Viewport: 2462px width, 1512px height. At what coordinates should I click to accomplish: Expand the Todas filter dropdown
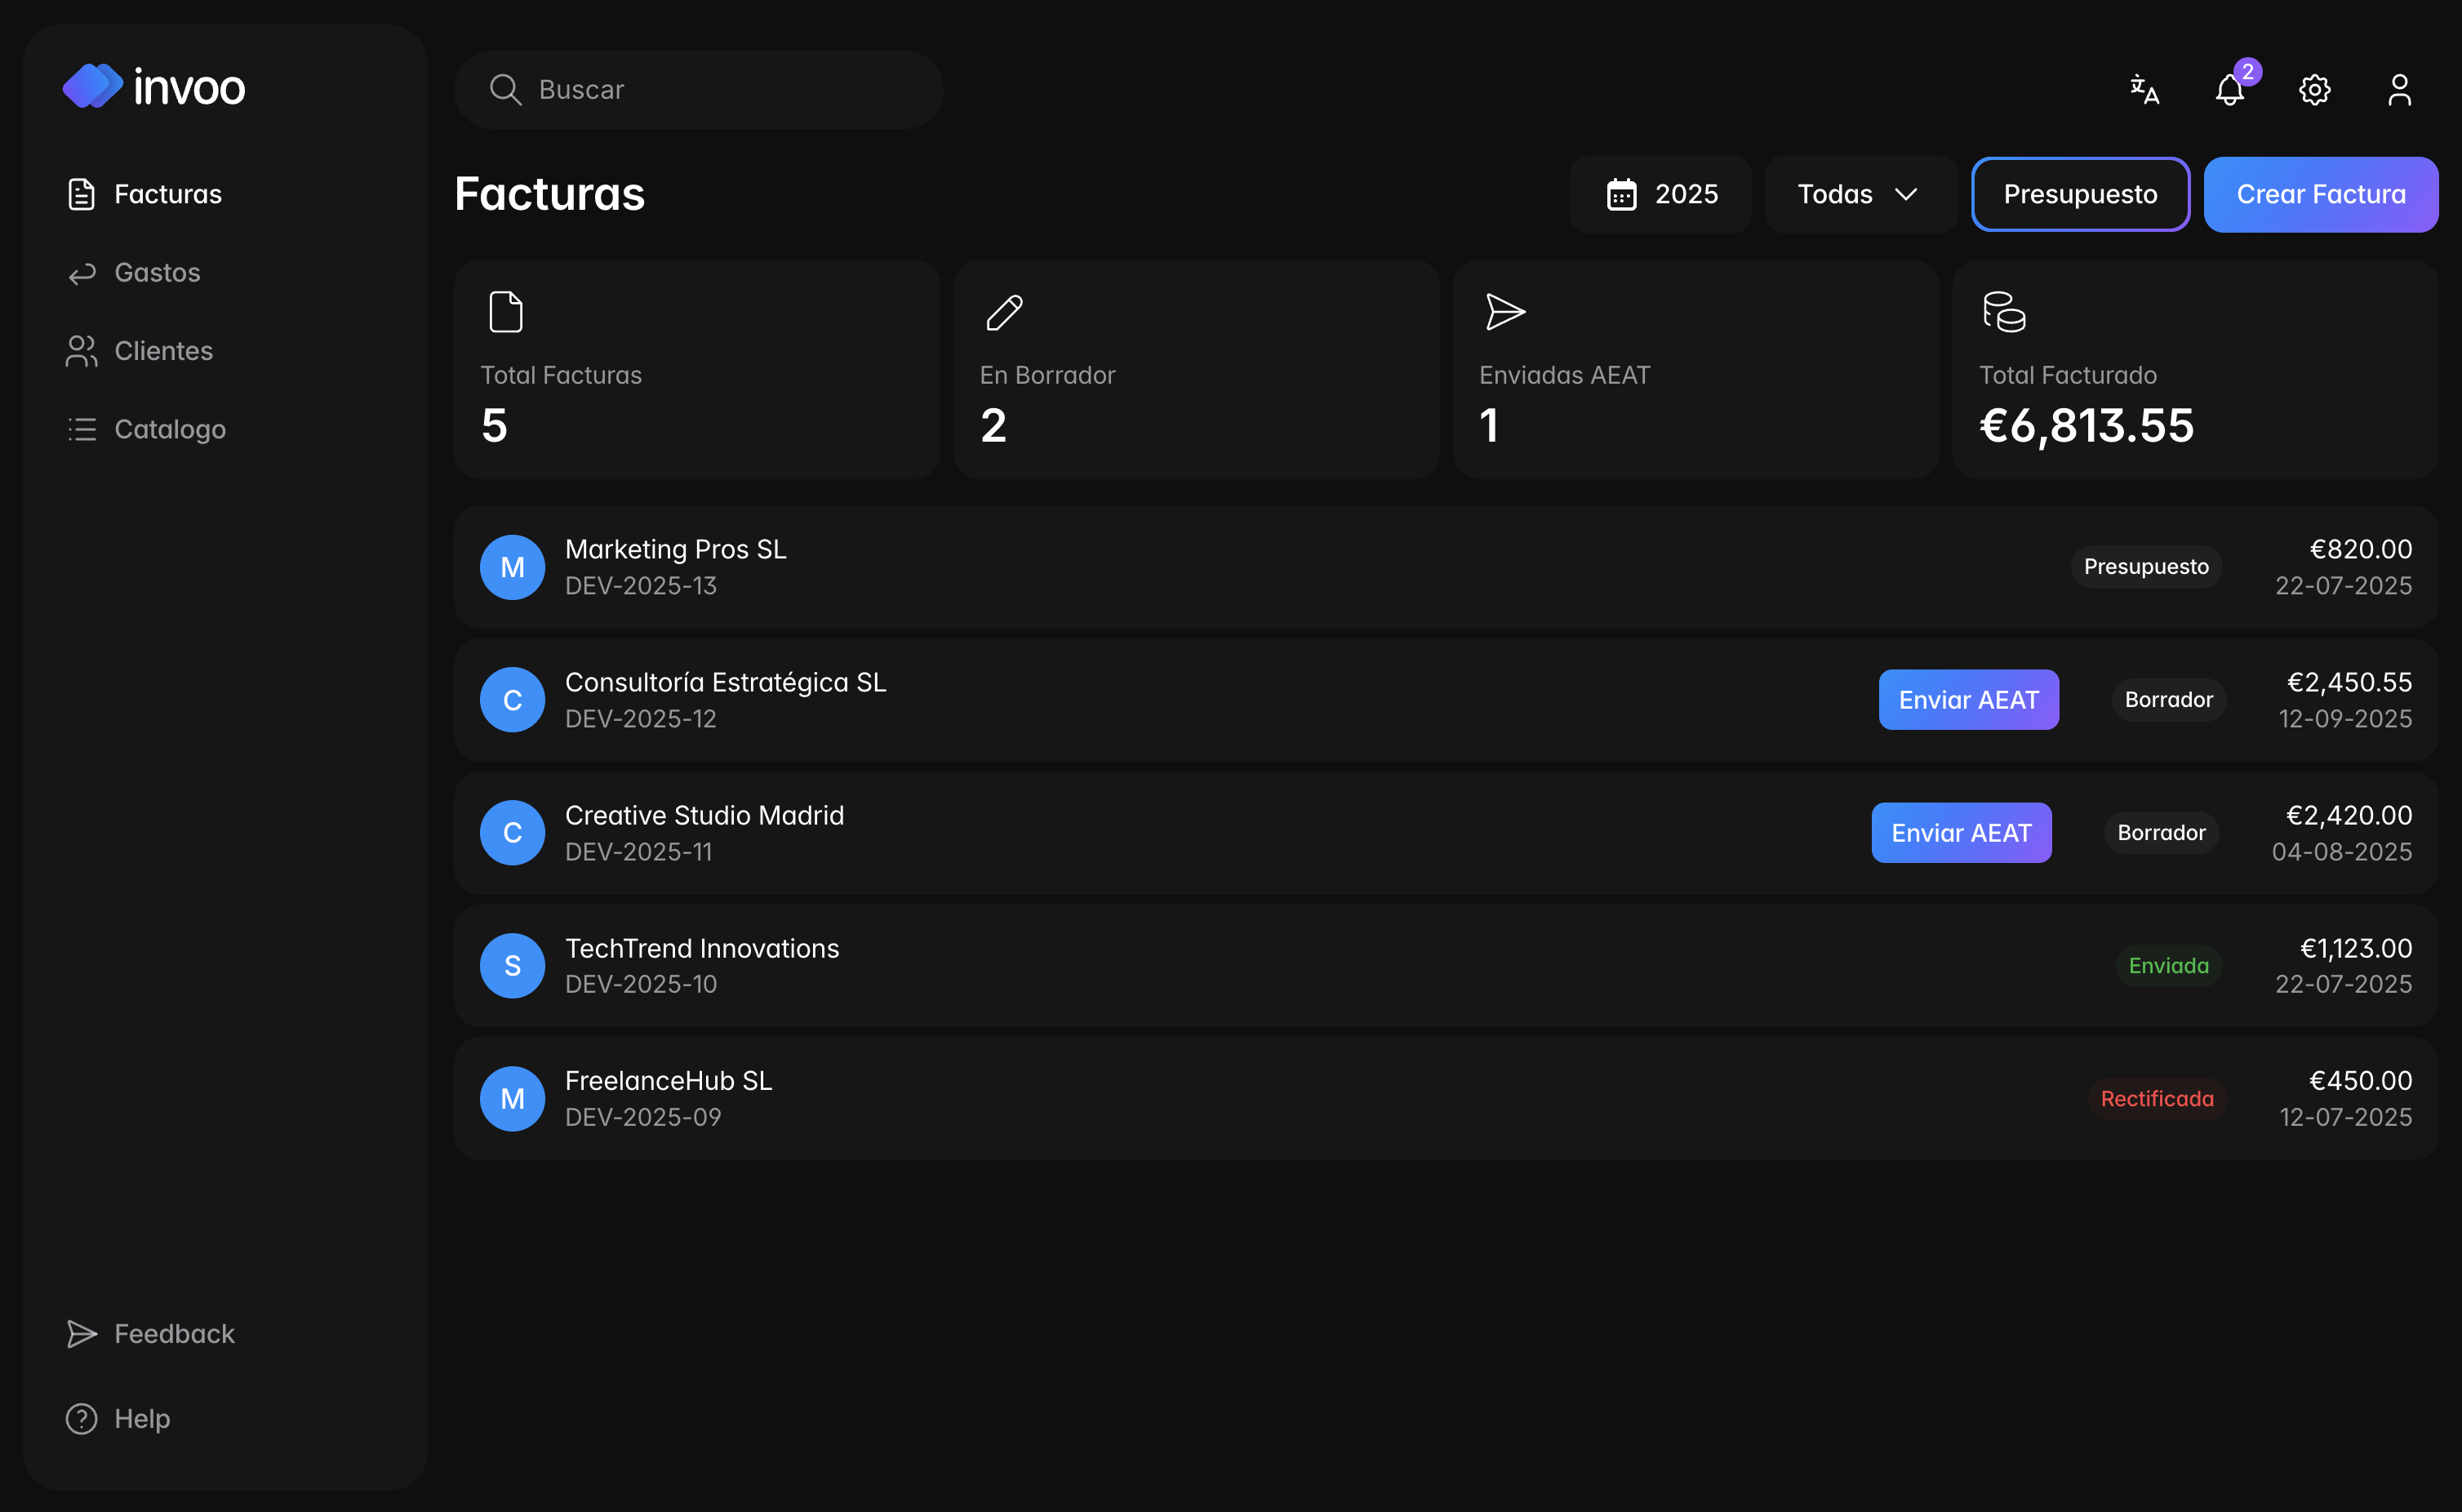click(x=1858, y=194)
